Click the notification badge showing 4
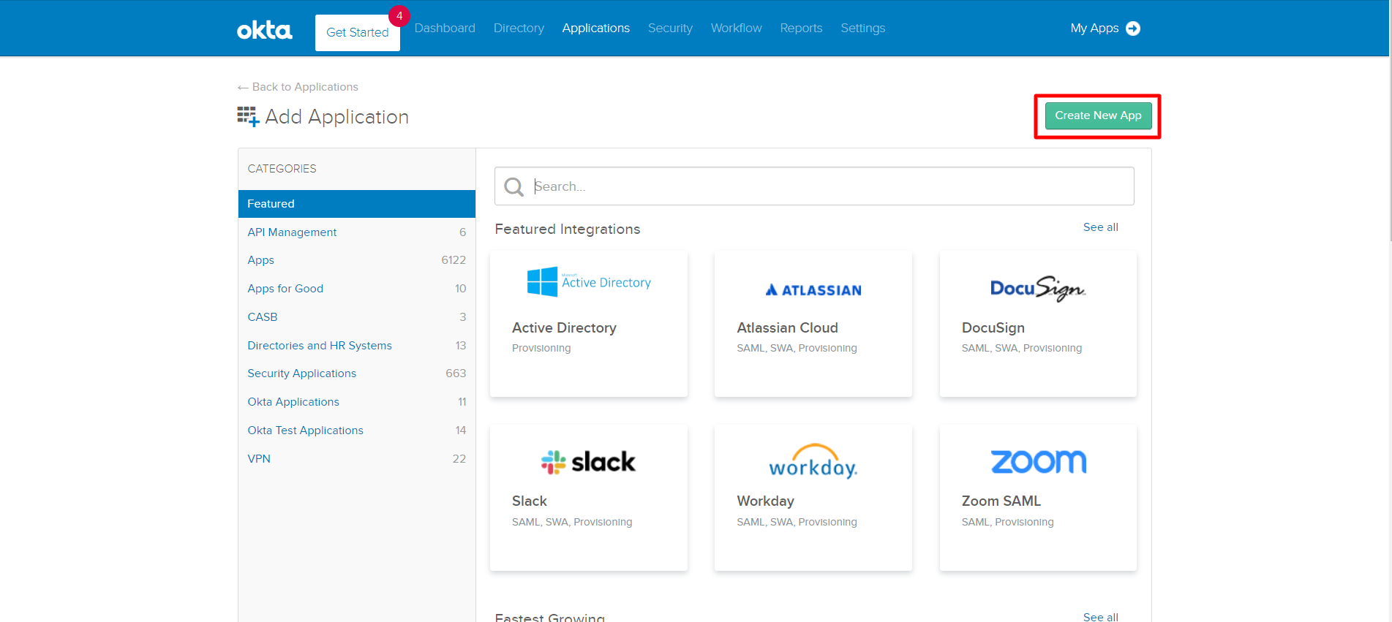Image resolution: width=1392 pixels, height=622 pixels. coord(399,16)
